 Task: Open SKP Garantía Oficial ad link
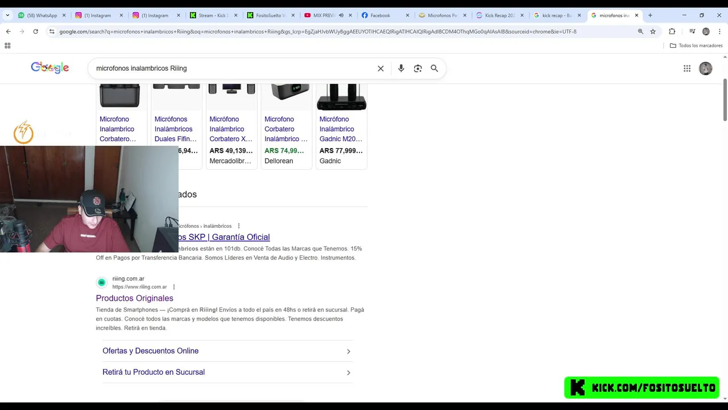(224, 237)
